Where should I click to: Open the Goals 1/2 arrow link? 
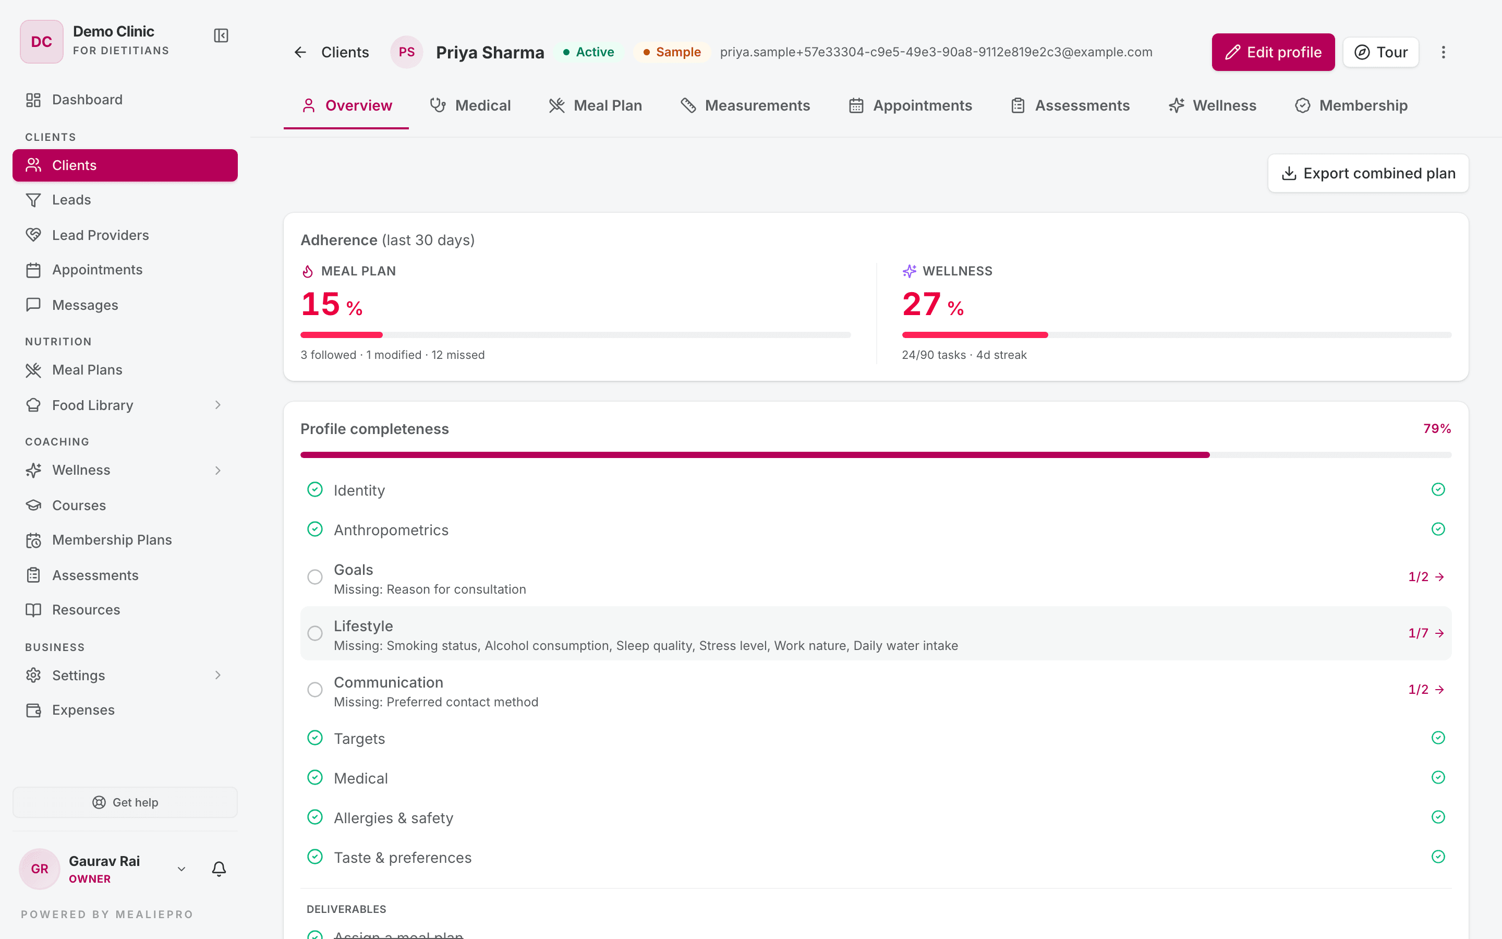(1426, 577)
